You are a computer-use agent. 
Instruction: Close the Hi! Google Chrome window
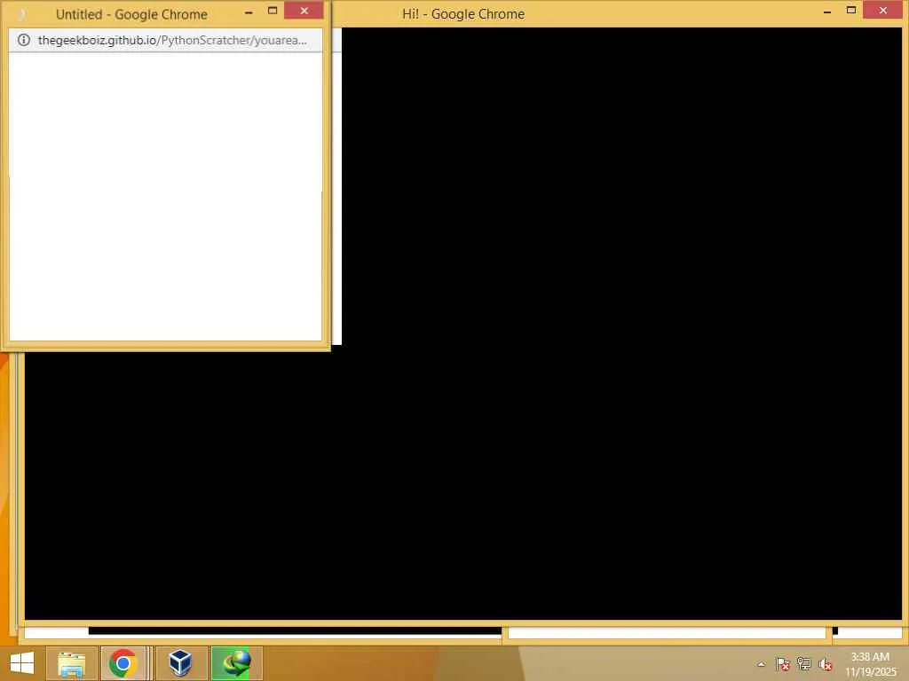(x=883, y=10)
